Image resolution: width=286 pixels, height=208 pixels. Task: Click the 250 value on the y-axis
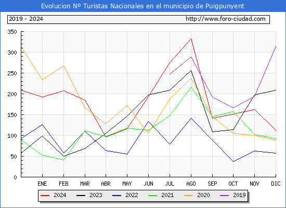coord(12,73)
